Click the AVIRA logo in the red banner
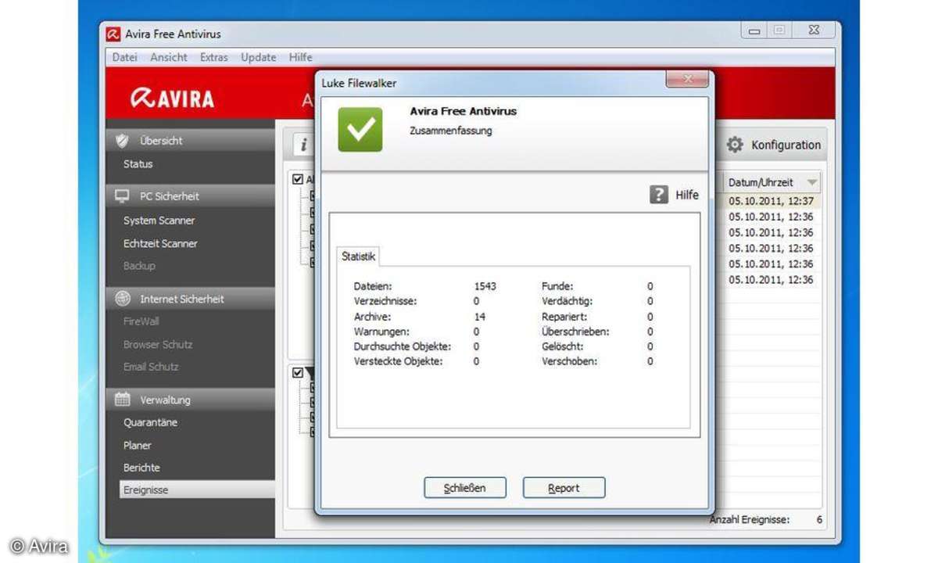The width and height of the screenshot is (938, 563). tap(172, 98)
